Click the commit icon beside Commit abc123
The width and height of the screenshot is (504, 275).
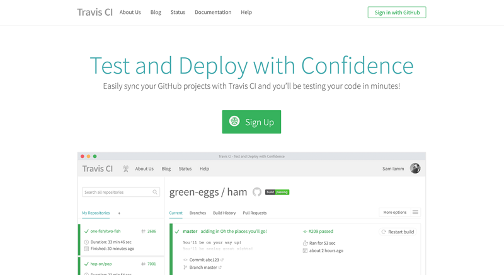[185, 260]
